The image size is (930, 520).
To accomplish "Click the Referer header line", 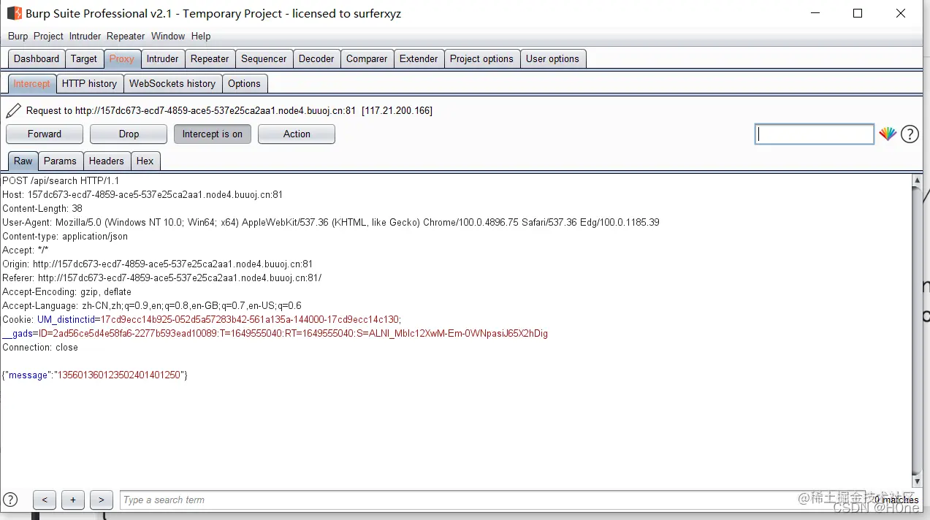I will (162, 278).
